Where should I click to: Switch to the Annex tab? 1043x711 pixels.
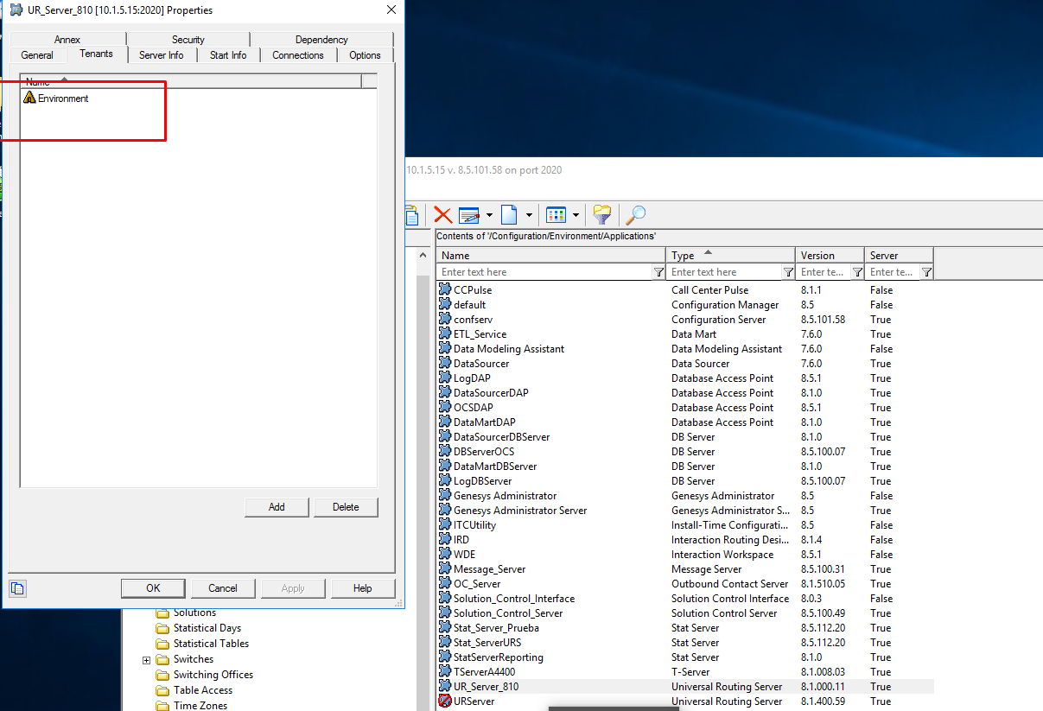[x=67, y=40]
